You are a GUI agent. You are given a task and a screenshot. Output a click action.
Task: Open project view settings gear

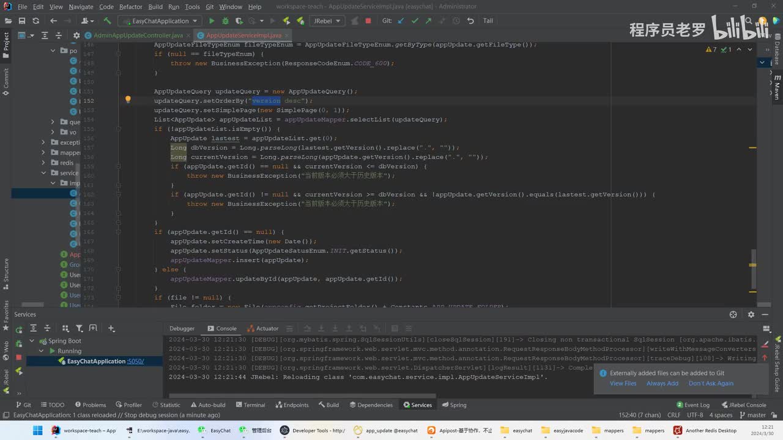click(76, 35)
